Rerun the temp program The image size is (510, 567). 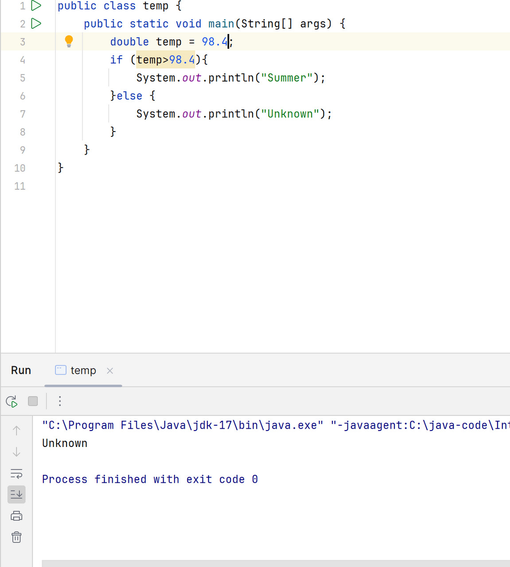point(12,401)
